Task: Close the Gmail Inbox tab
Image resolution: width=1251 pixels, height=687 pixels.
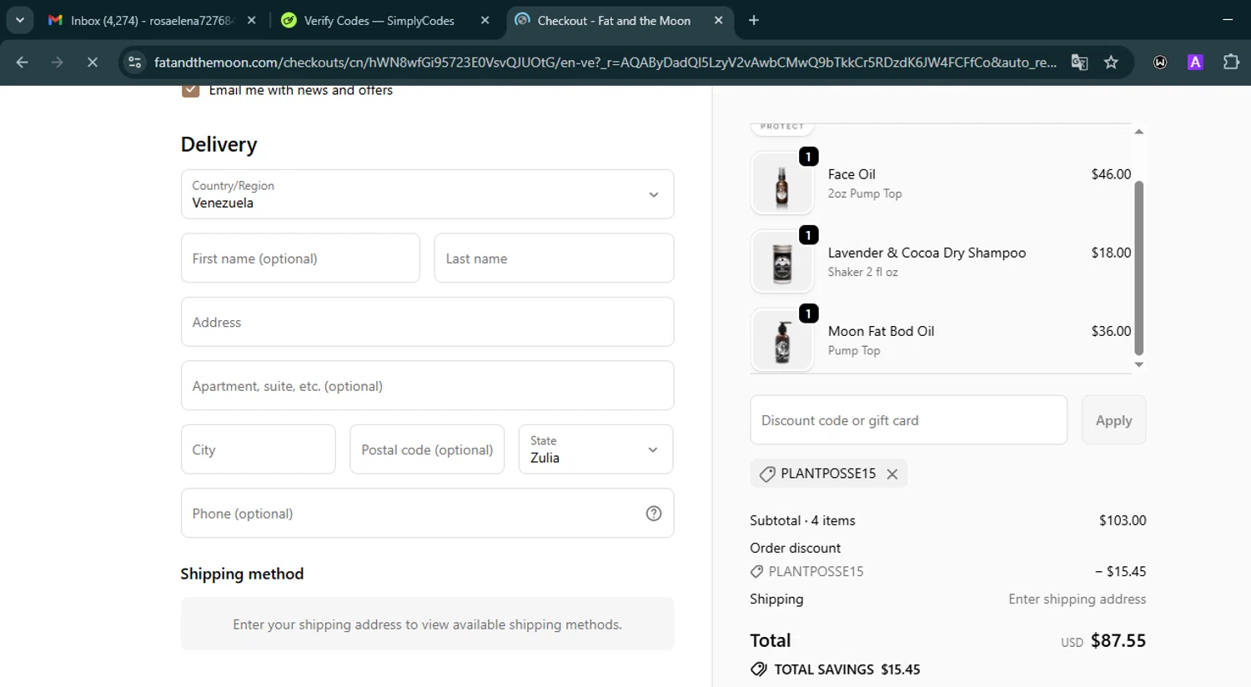Action: point(252,20)
